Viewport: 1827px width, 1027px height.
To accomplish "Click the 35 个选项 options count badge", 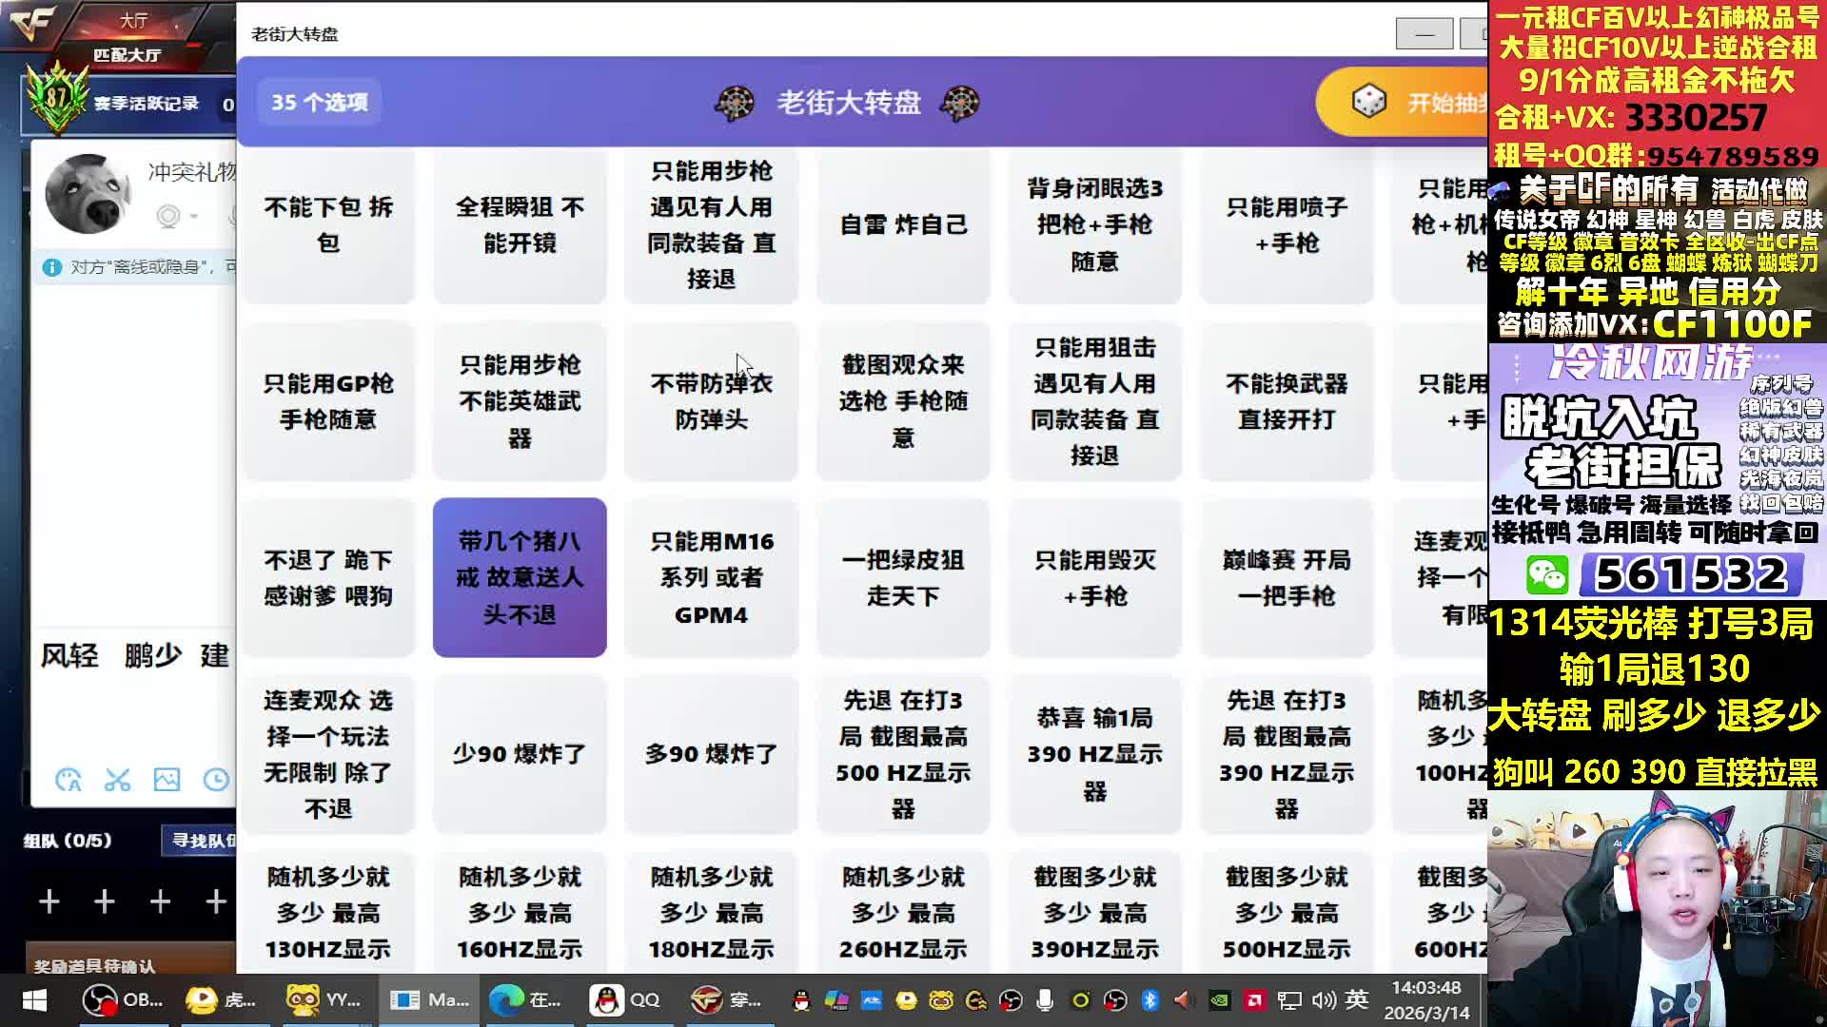I will click(319, 102).
